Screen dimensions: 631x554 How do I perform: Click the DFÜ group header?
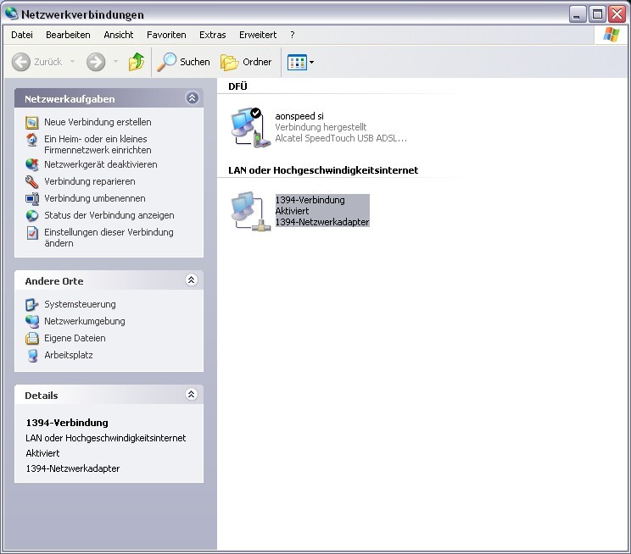point(237,86)
